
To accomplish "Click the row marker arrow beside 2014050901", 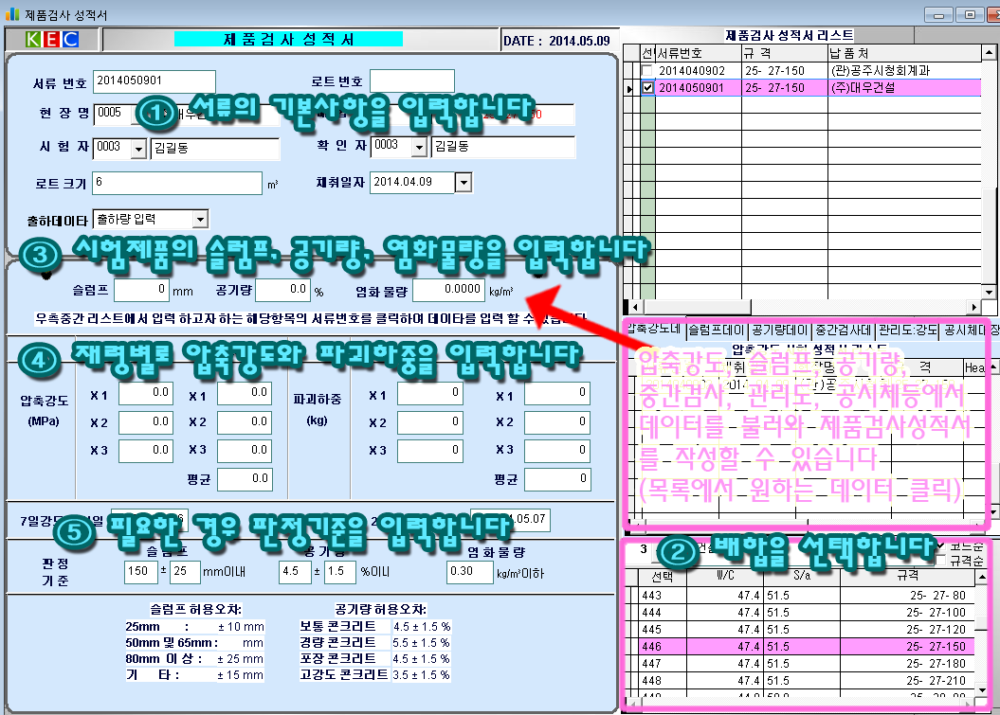I will pyautogui.click(x=629, y=88).
